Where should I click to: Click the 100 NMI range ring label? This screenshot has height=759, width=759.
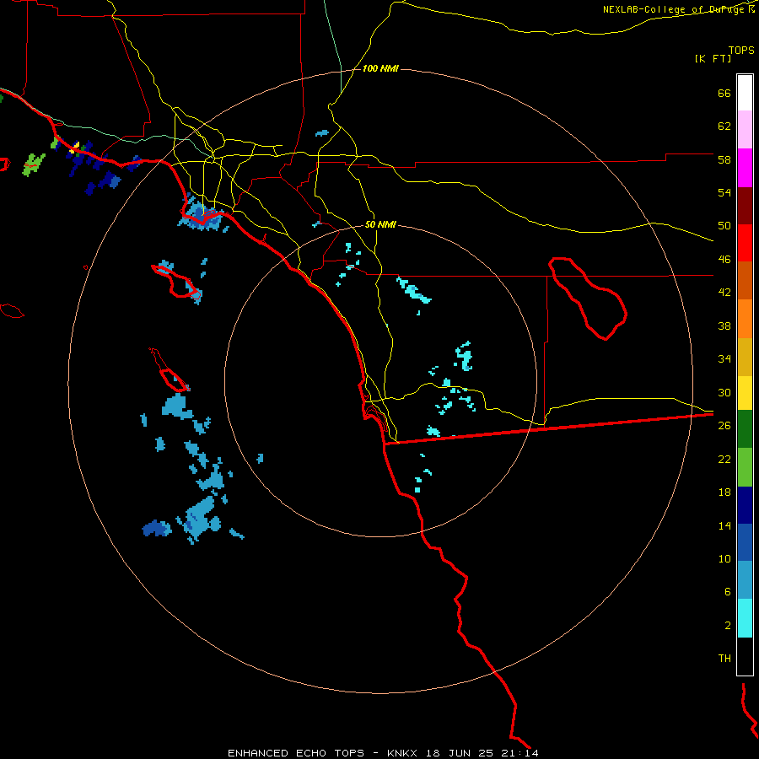(x=380, y=69)
